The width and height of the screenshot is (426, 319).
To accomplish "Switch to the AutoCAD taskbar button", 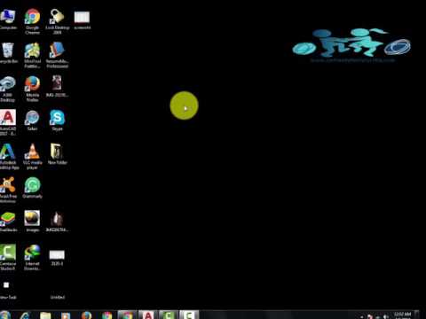I will pos(148,315).
